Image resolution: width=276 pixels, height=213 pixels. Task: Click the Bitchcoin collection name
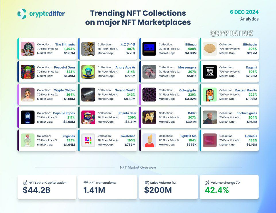coord(250,44)
